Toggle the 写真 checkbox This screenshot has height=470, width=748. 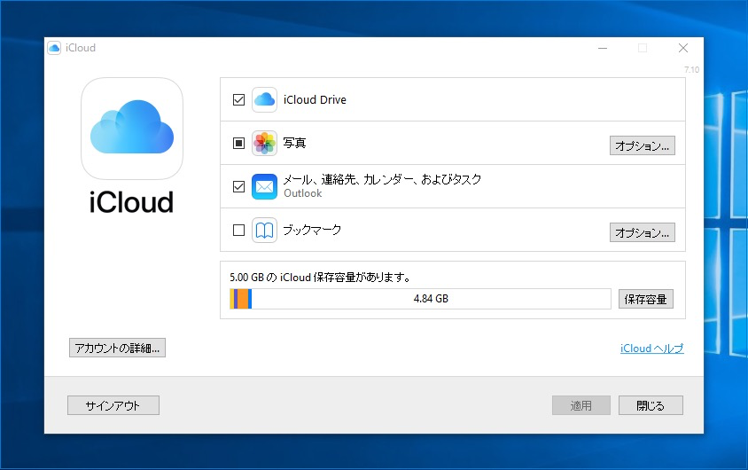point(238,143)
